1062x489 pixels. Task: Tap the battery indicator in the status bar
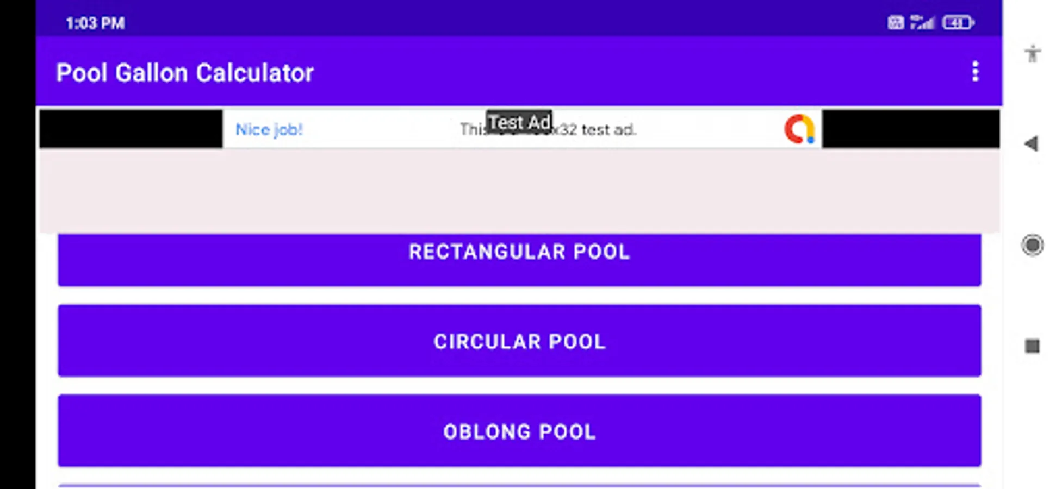(958, 23)
